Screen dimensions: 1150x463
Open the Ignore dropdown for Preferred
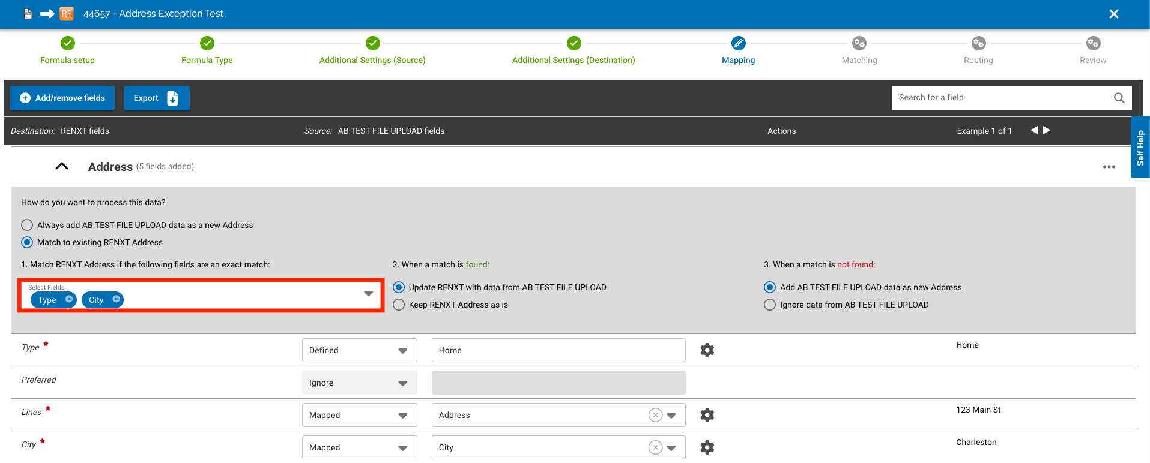(x=359, y=383)
